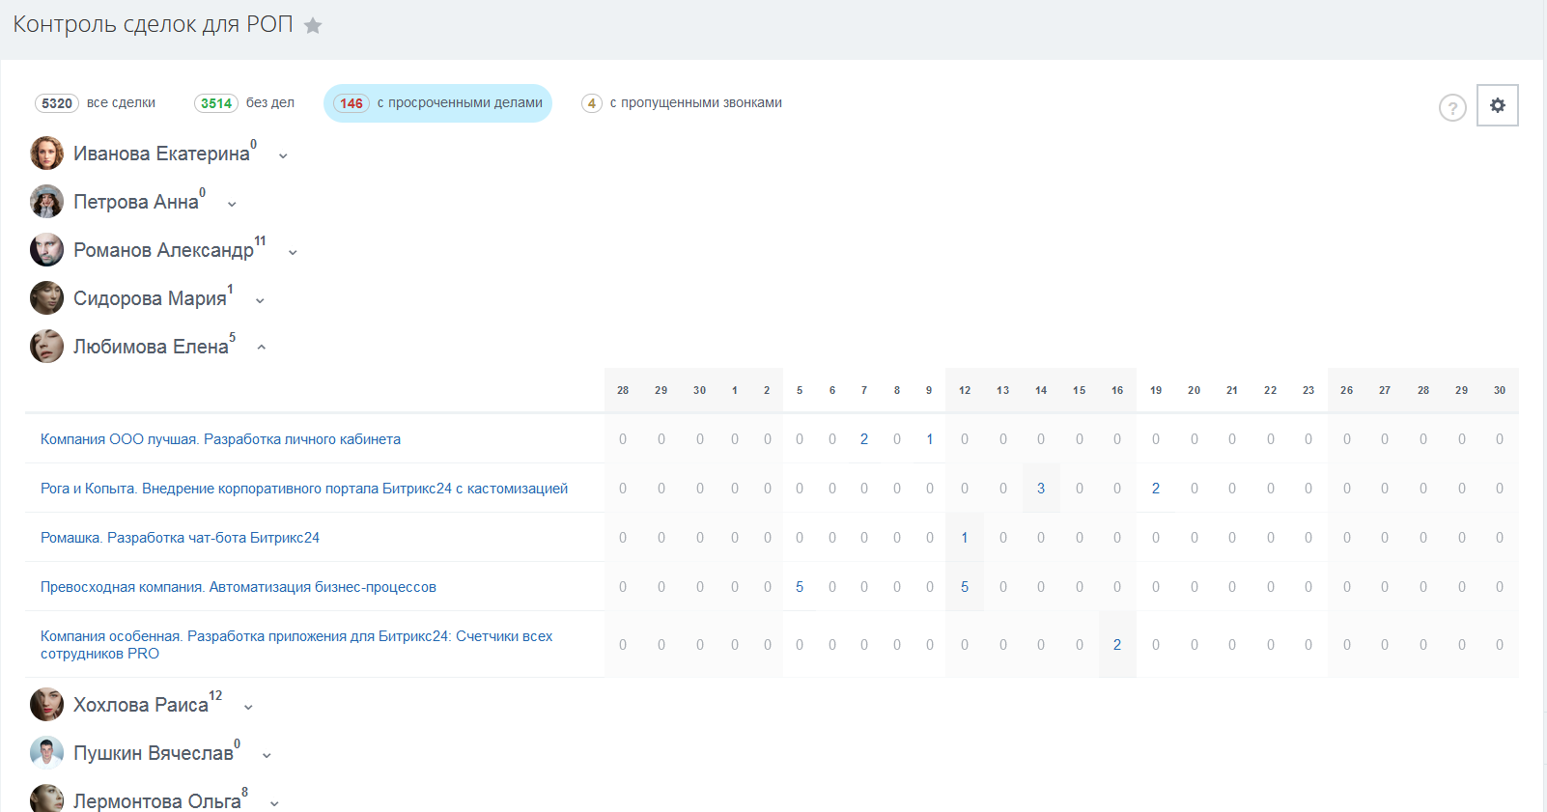
Task: Expand Сидорова Мария's deals chevron
Action: (x=260, y=300)
